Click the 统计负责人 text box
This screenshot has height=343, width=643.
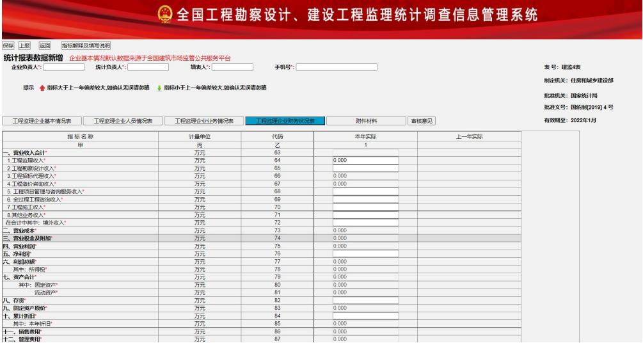[148, 67]
